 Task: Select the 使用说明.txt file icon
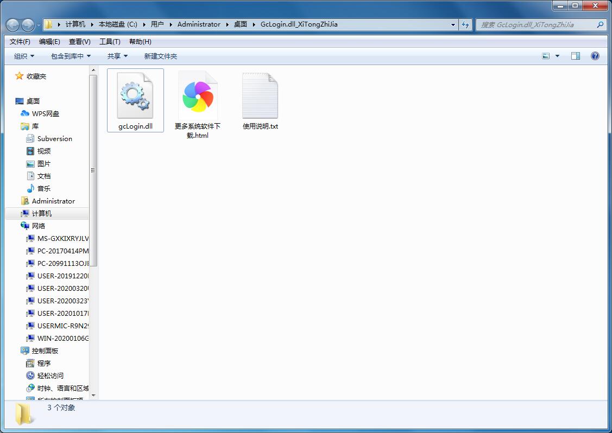pos(260,95)
